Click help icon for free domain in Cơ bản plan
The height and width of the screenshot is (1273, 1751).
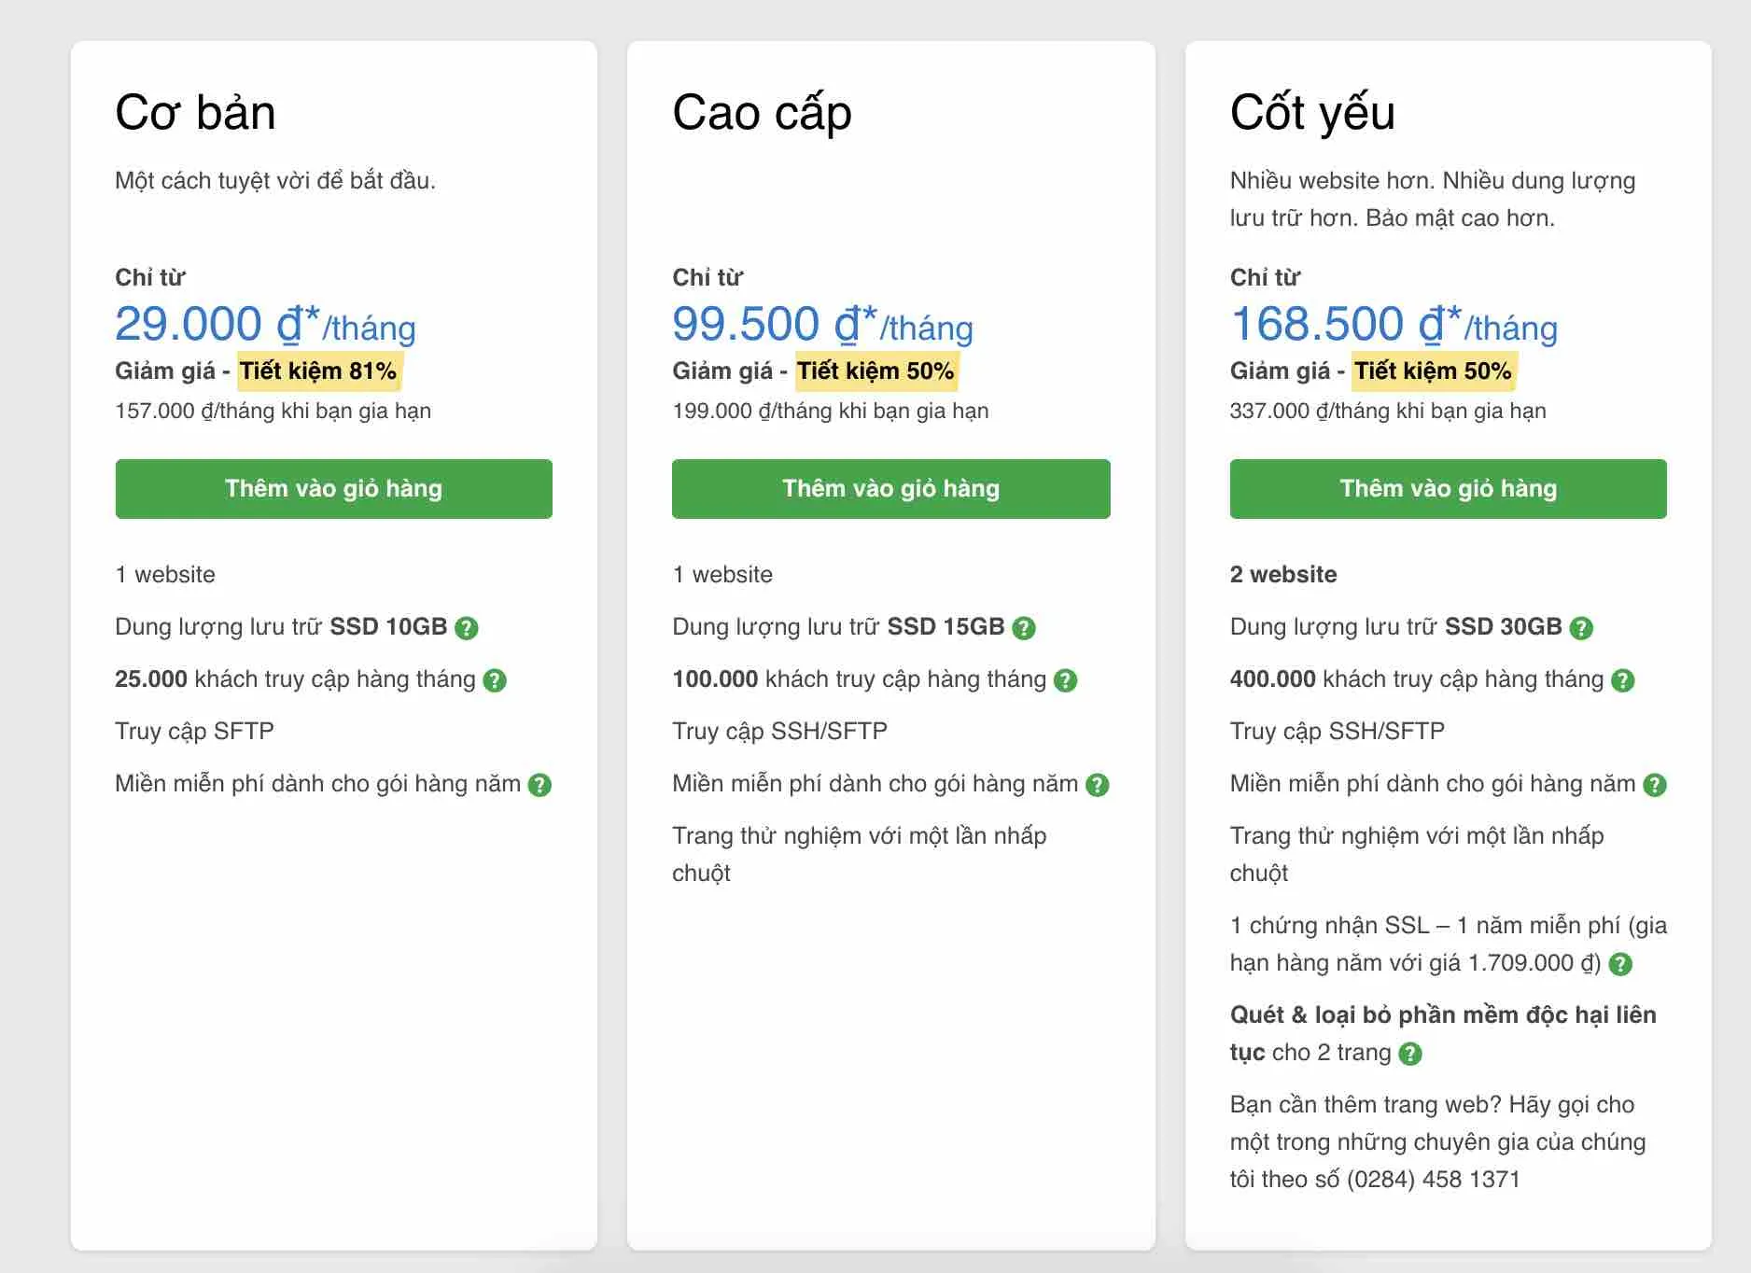click(x=539, y=785)
